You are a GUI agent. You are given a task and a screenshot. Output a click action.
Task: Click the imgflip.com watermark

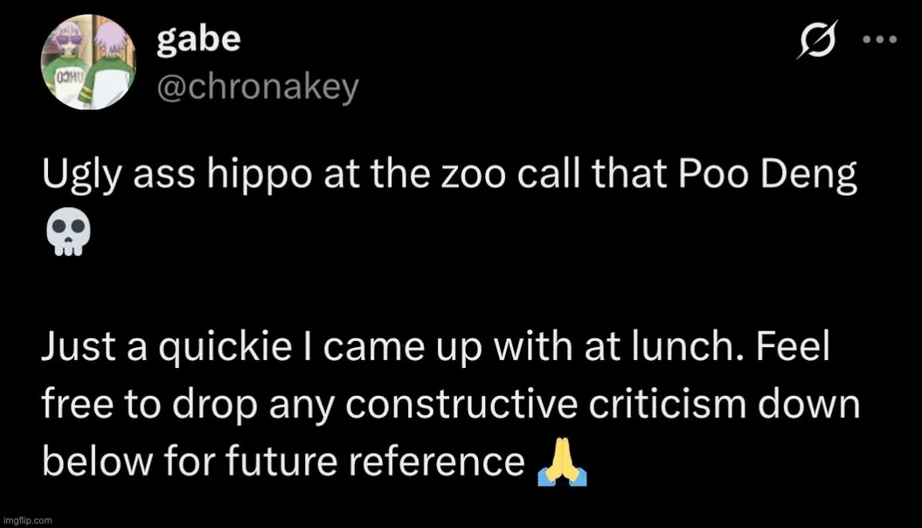pyautogui.click(x=28, y=520)
